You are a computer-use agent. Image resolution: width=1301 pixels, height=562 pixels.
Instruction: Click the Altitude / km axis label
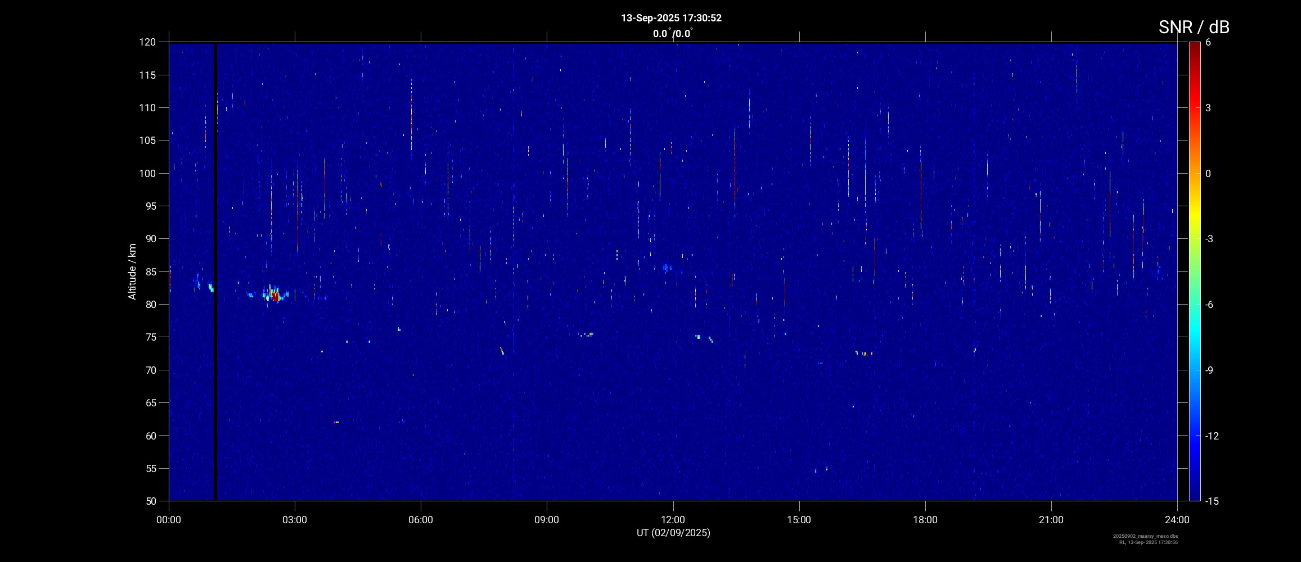(x=132, y=271)
